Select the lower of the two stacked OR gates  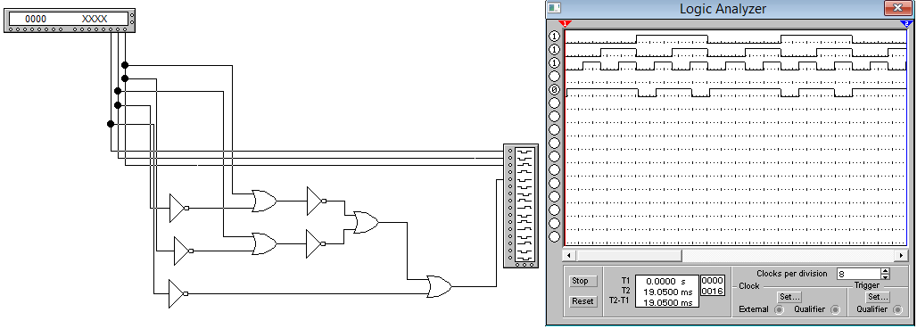coord(264,243)
